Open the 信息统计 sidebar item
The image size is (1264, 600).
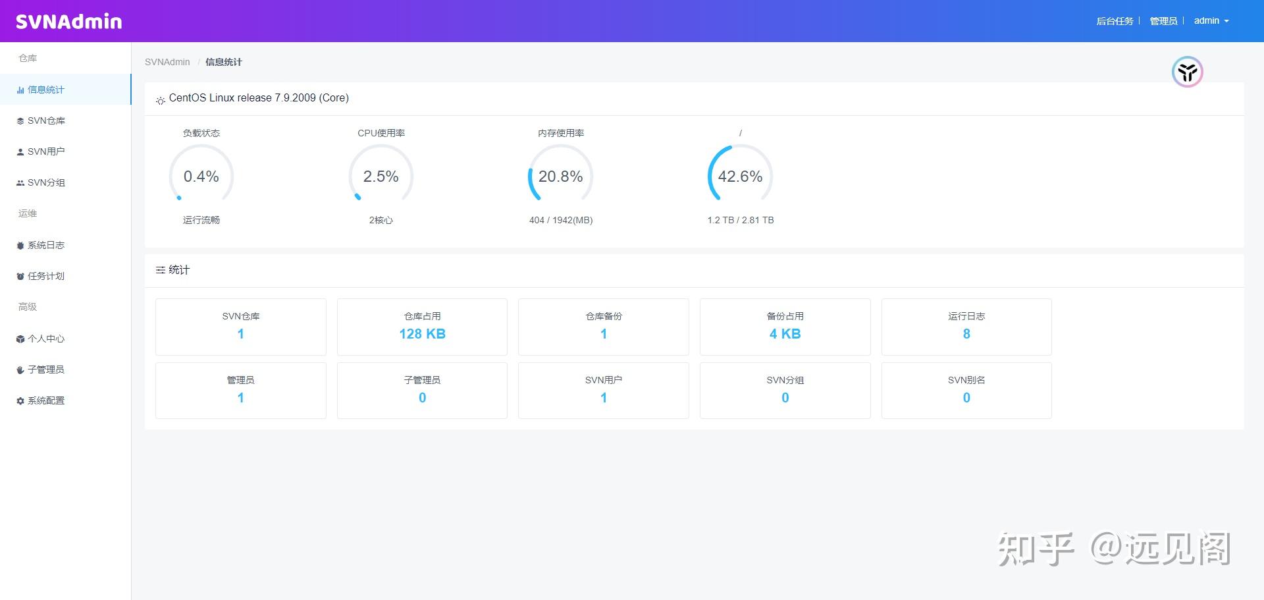pyautogui.click(x=45, y=90)
